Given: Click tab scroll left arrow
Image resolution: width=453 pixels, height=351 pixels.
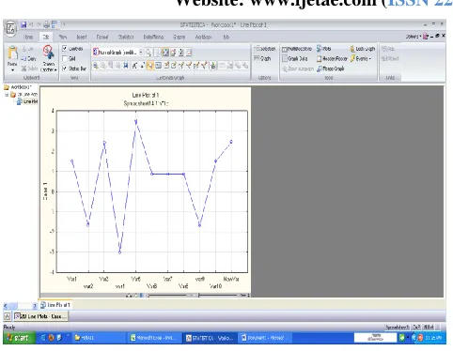Looking at the screenshot, I should point(6,305).
